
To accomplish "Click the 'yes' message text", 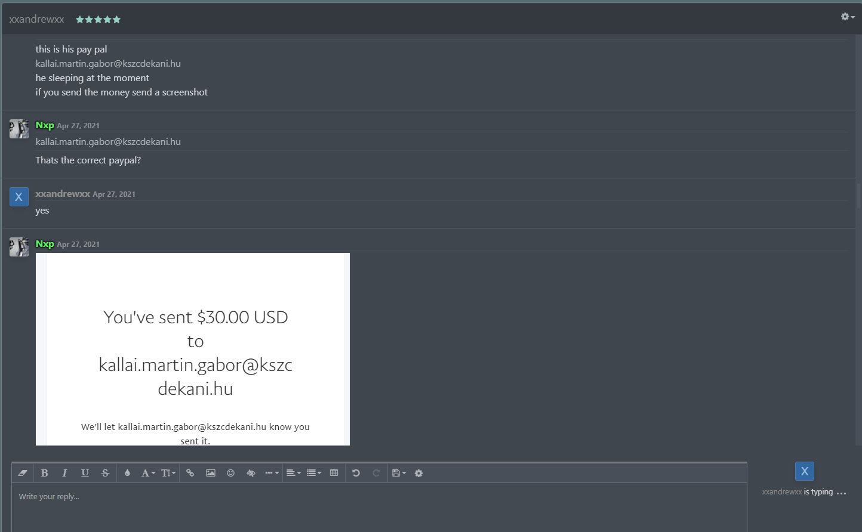I will [x=42, y=211].
